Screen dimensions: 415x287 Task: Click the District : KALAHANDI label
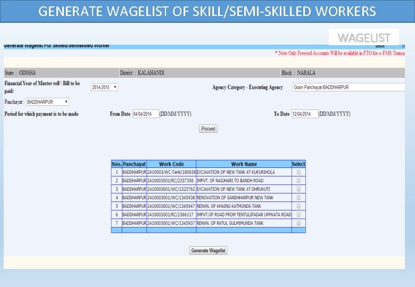(x=142, y=73)
